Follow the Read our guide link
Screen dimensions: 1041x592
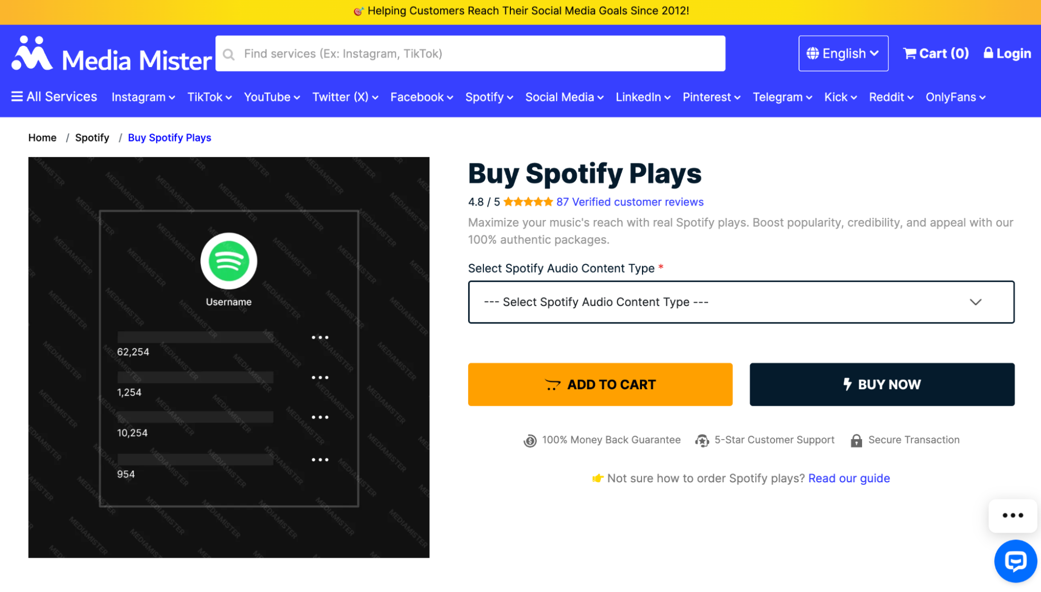(x=849, y=479)
